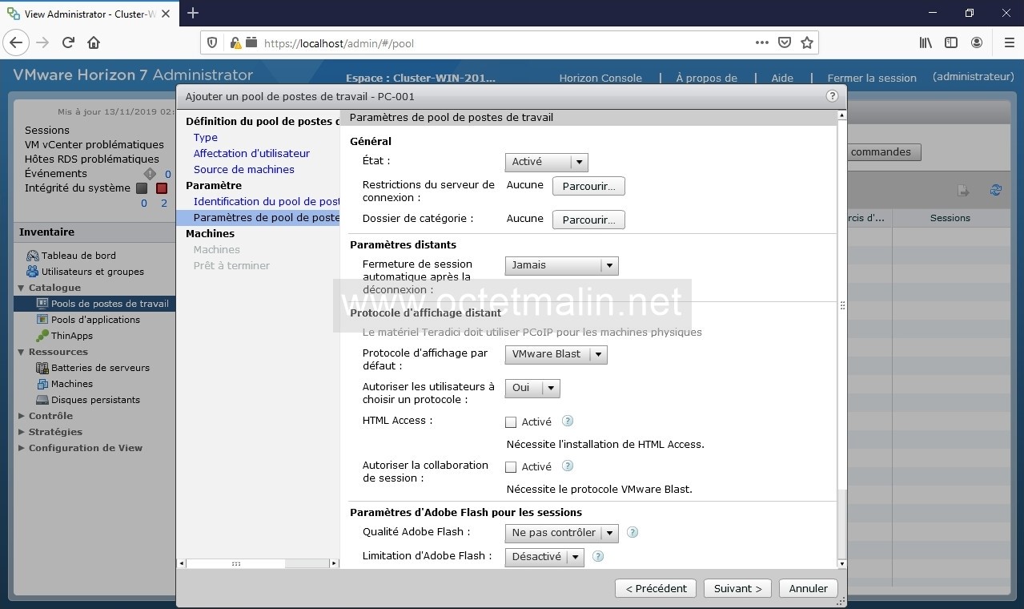Expand the Configuration de View section
The height and width of the screenshot is (609, 1024).
pyautogui.click(x=22, y=448)
